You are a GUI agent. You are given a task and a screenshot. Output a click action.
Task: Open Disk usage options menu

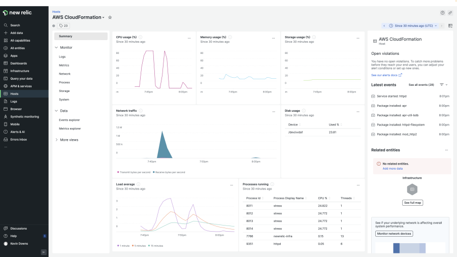[358, 112]
